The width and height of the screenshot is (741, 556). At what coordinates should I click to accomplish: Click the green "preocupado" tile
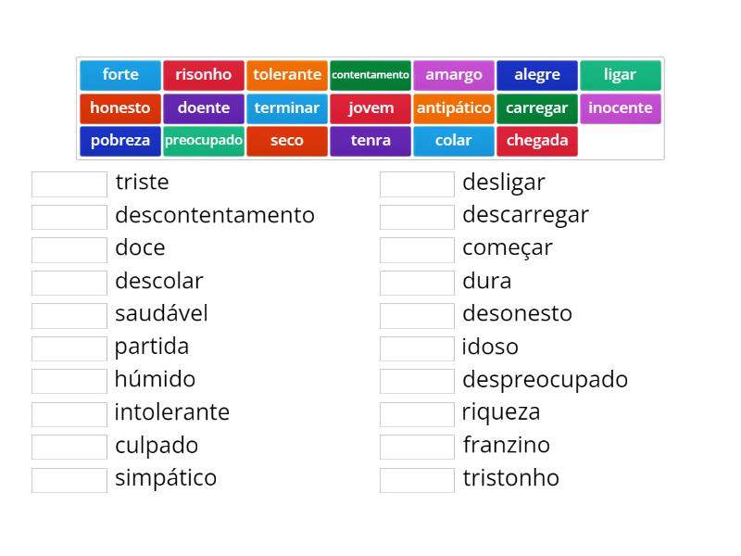204,141
